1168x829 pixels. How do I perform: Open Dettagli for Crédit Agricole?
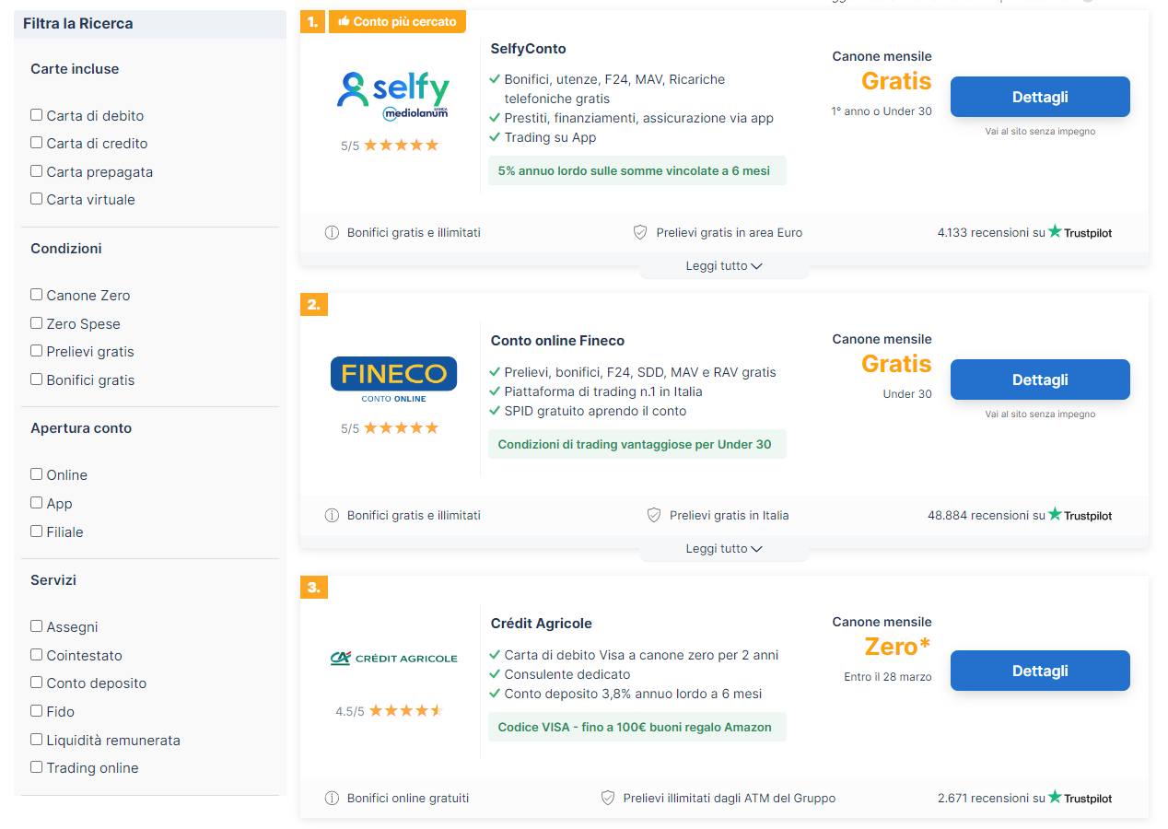1040,671
